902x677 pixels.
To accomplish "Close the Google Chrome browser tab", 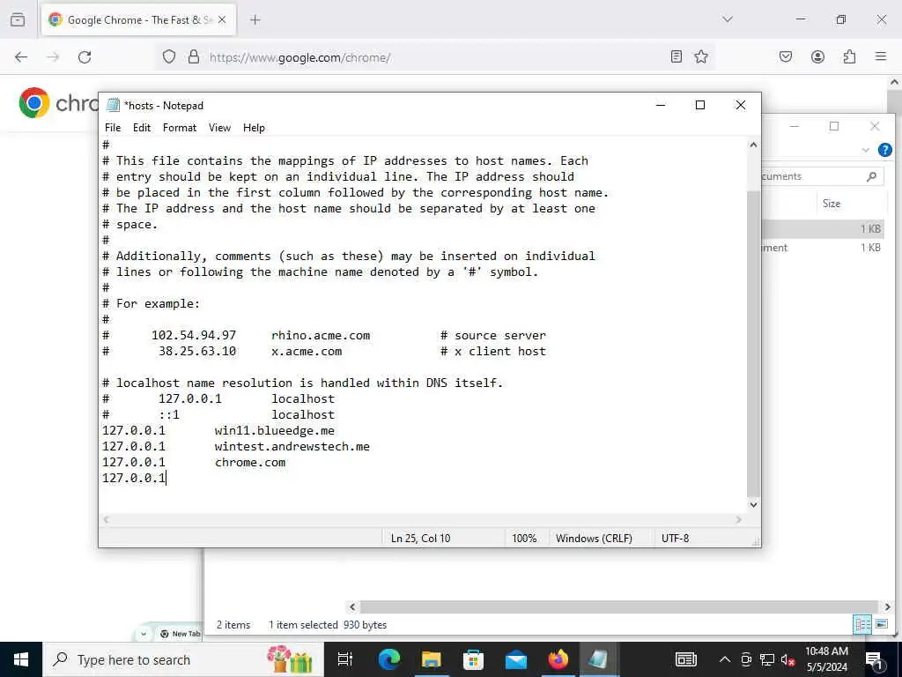I will 222,19.
